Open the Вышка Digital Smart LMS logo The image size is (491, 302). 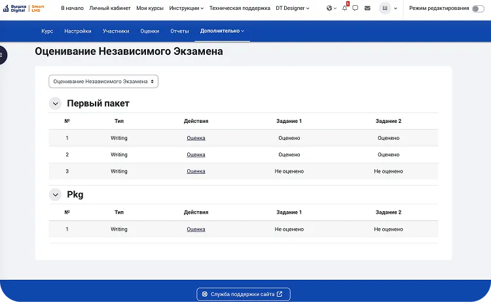[24, 8]
